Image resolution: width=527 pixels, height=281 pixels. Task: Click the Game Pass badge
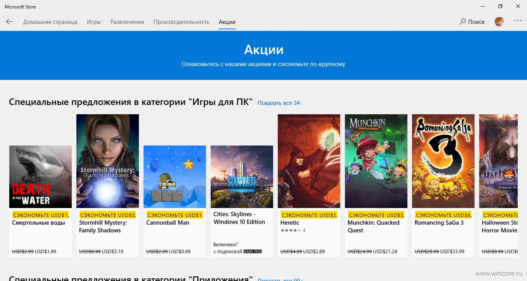pyautogui.click(x=253, y=252)
